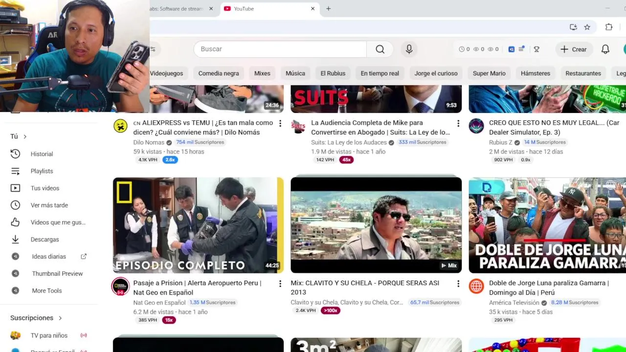Open options menu for Pasaje a Prision video
The image size is (626, 352).
coord(280,284)
